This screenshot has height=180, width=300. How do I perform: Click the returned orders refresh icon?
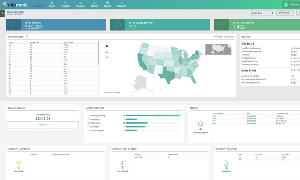(x=200, y=123)
